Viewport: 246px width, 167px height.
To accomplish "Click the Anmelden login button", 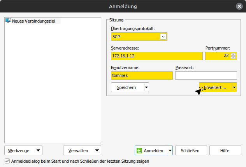I will coord(151,151).
